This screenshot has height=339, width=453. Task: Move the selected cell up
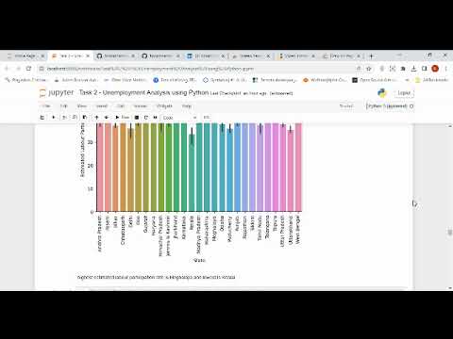[96, 118]
